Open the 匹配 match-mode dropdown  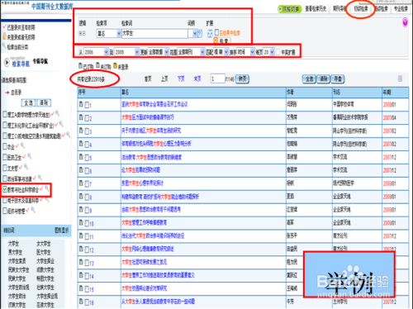(221, 52)
